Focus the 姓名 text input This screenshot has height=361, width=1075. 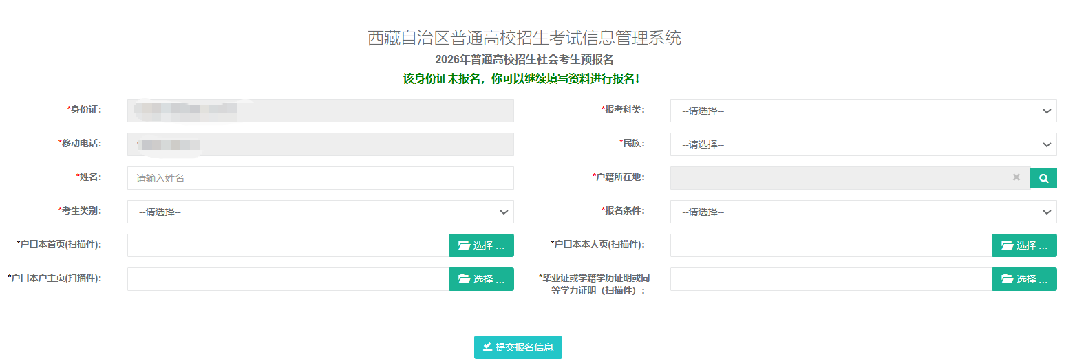click(320, 178)
